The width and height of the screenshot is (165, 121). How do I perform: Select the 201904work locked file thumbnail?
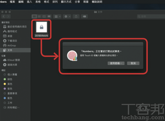42,27
